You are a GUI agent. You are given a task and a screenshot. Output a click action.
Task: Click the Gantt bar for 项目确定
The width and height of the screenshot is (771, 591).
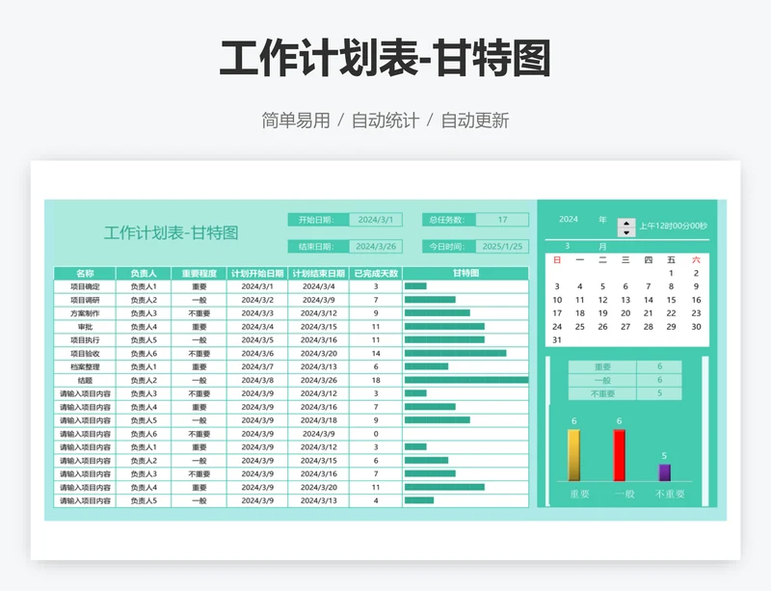415,286
